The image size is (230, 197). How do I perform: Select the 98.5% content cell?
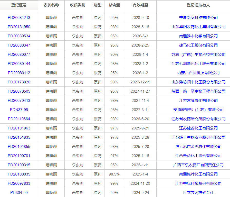114,174
